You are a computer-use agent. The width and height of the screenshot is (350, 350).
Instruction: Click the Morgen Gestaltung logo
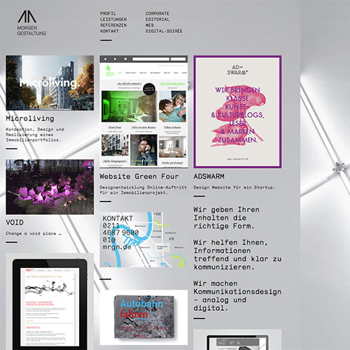click(31, 23)
